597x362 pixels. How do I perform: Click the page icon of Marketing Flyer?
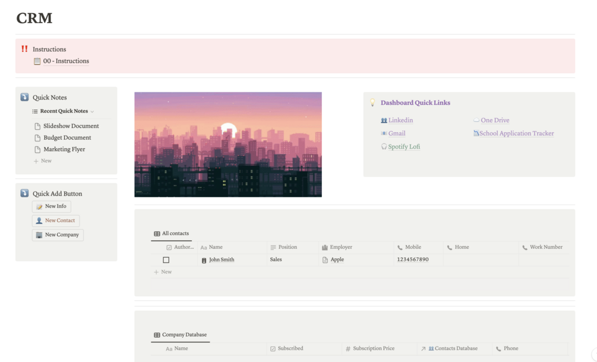pyautogui.click(x=37, y=150)
